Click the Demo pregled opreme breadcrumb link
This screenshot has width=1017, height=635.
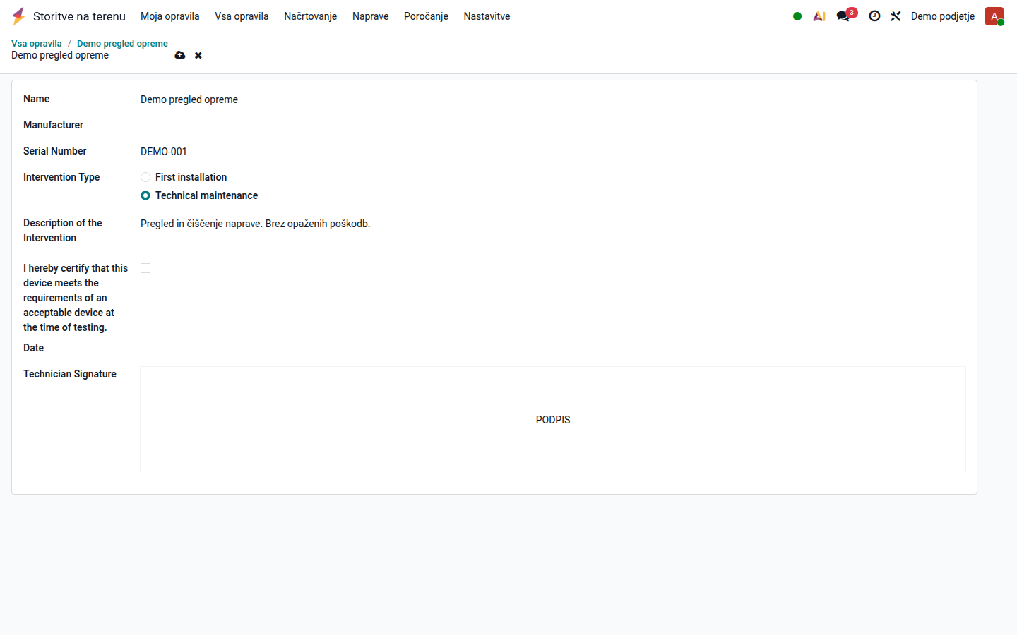(122, 43)
